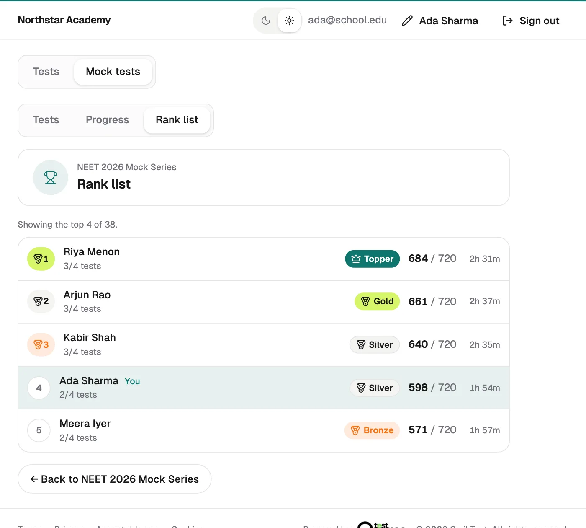Viewport: 586px width, 528px height.
Task: Click the name Riya Menon
Action: pyautogui.click(x=92, y=252)
